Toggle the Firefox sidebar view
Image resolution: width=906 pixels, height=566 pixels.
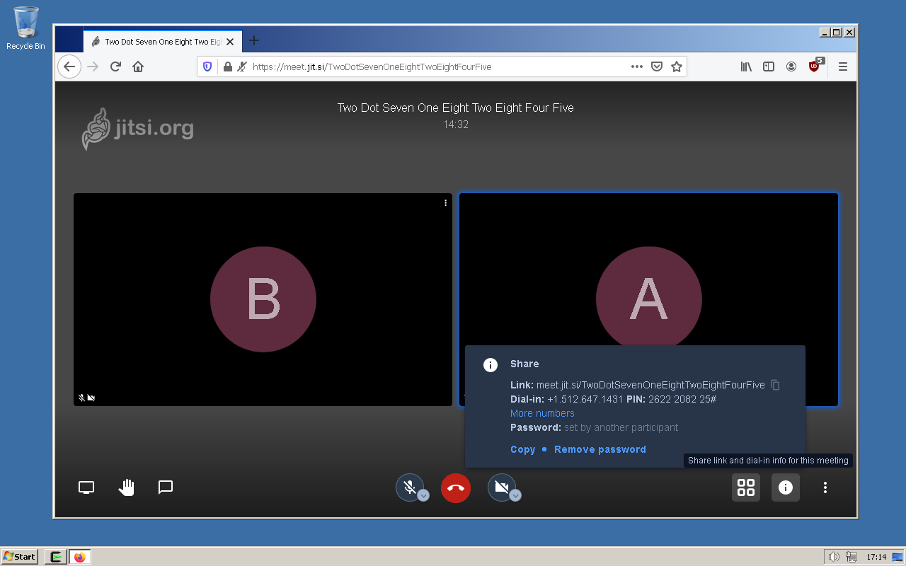(769, 67)
